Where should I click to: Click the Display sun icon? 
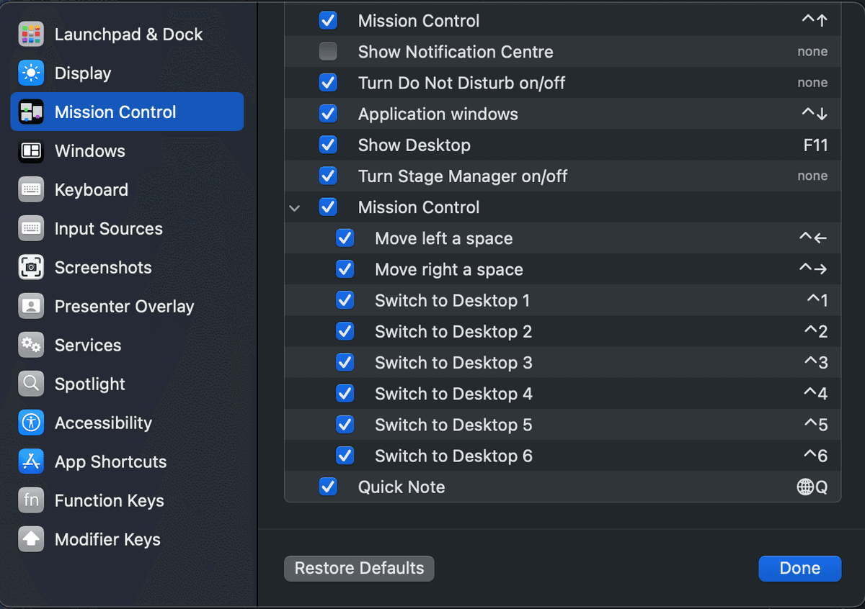[x=31, y=73]
